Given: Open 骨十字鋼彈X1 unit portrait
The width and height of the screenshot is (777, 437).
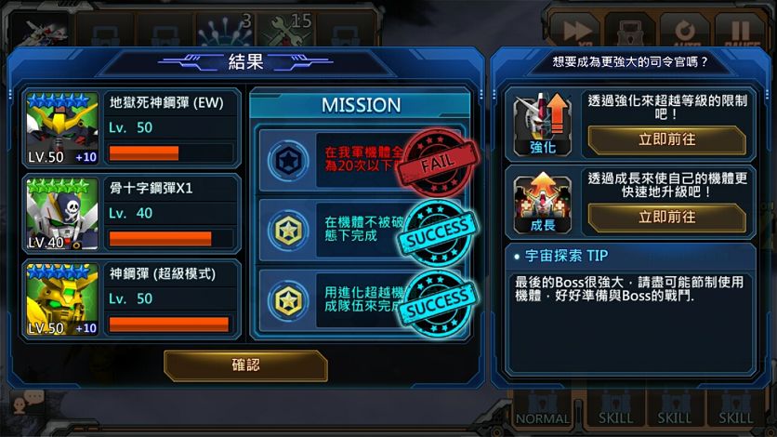Looking at the screenshot, I should [x=62, y=214].
